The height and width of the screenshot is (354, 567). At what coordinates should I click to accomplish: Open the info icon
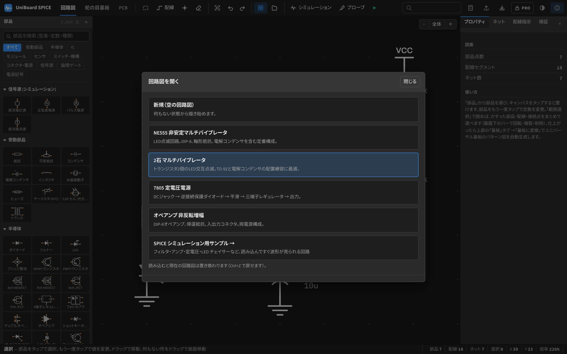click(x=557, y=8)
